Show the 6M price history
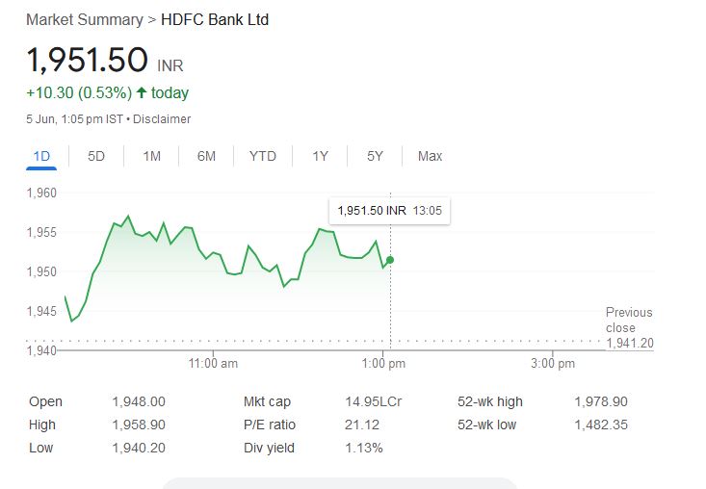The width and height of the screenshot is (706, 489). pos(206,156)
